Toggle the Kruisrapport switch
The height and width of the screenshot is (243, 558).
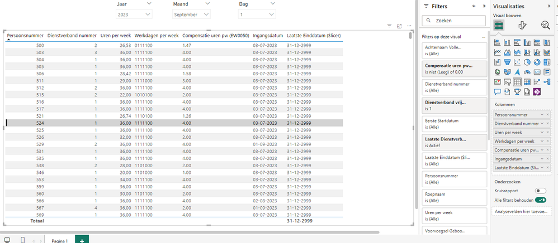(x=541, y=191)
